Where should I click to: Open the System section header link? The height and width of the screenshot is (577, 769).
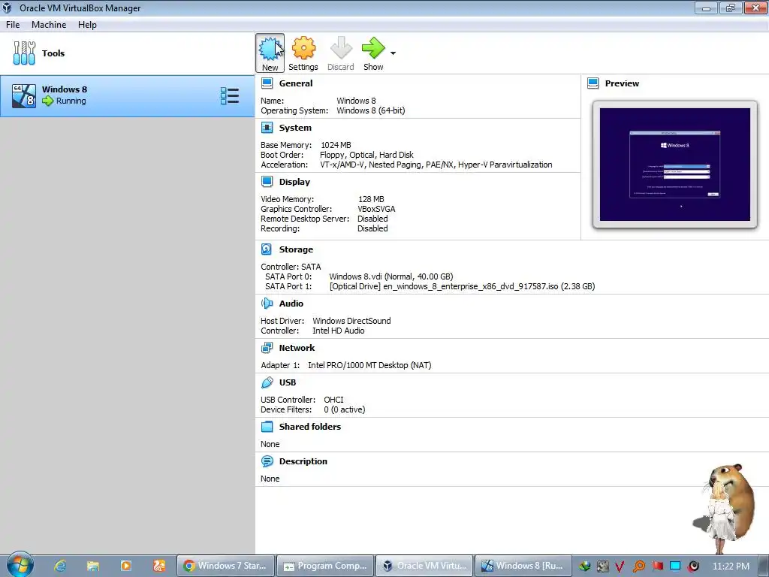[x=295, y=128]
